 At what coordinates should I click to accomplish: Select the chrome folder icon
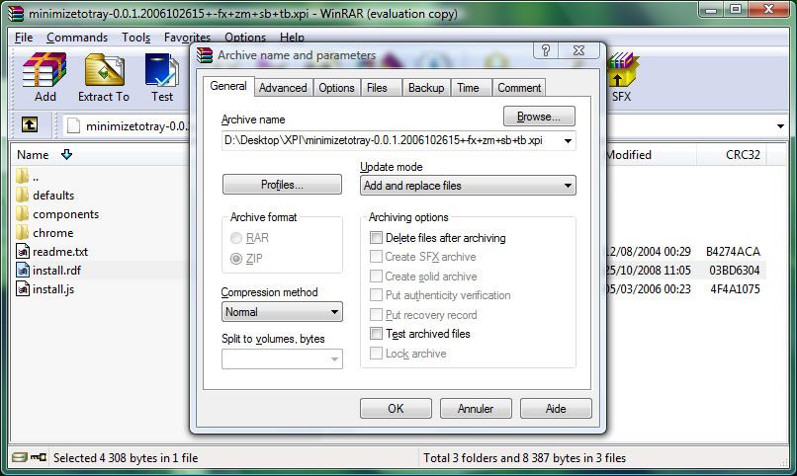point(22,232)
